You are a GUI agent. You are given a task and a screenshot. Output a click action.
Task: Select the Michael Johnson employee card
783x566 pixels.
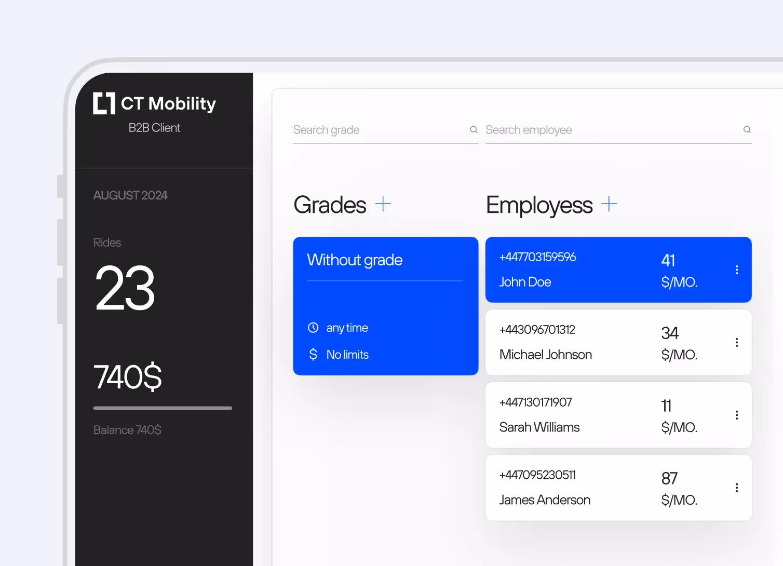pyautogui.click(x=618, y=342)
